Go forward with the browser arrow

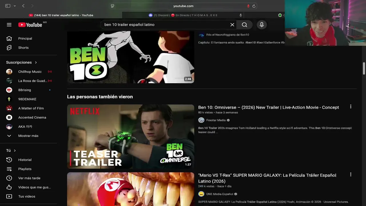coord(32,6)
